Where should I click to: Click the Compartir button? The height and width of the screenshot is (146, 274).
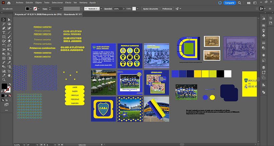(230, 3)
